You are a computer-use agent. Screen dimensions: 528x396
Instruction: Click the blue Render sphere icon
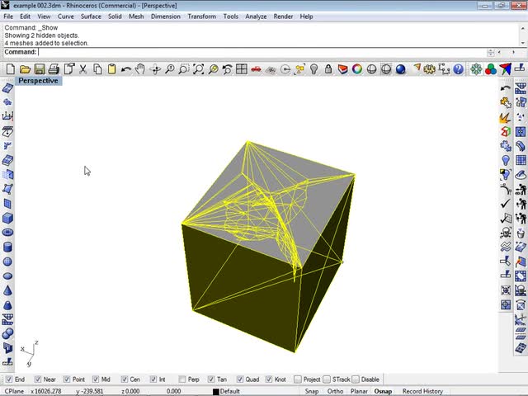[x=400, y=69]
